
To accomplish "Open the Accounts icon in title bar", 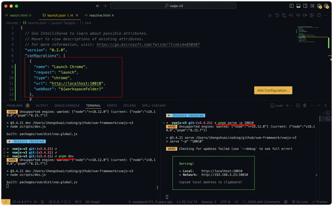I will click(319, 6).
